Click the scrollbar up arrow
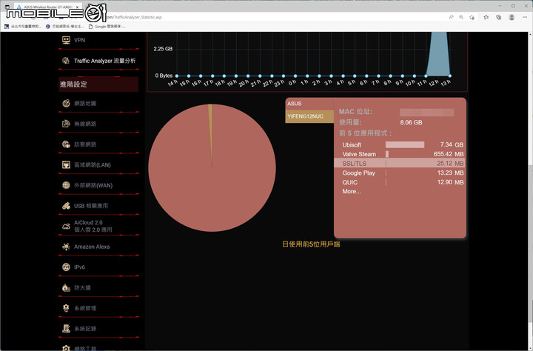This screenshot has width=533, height=351. pos(530,34)
